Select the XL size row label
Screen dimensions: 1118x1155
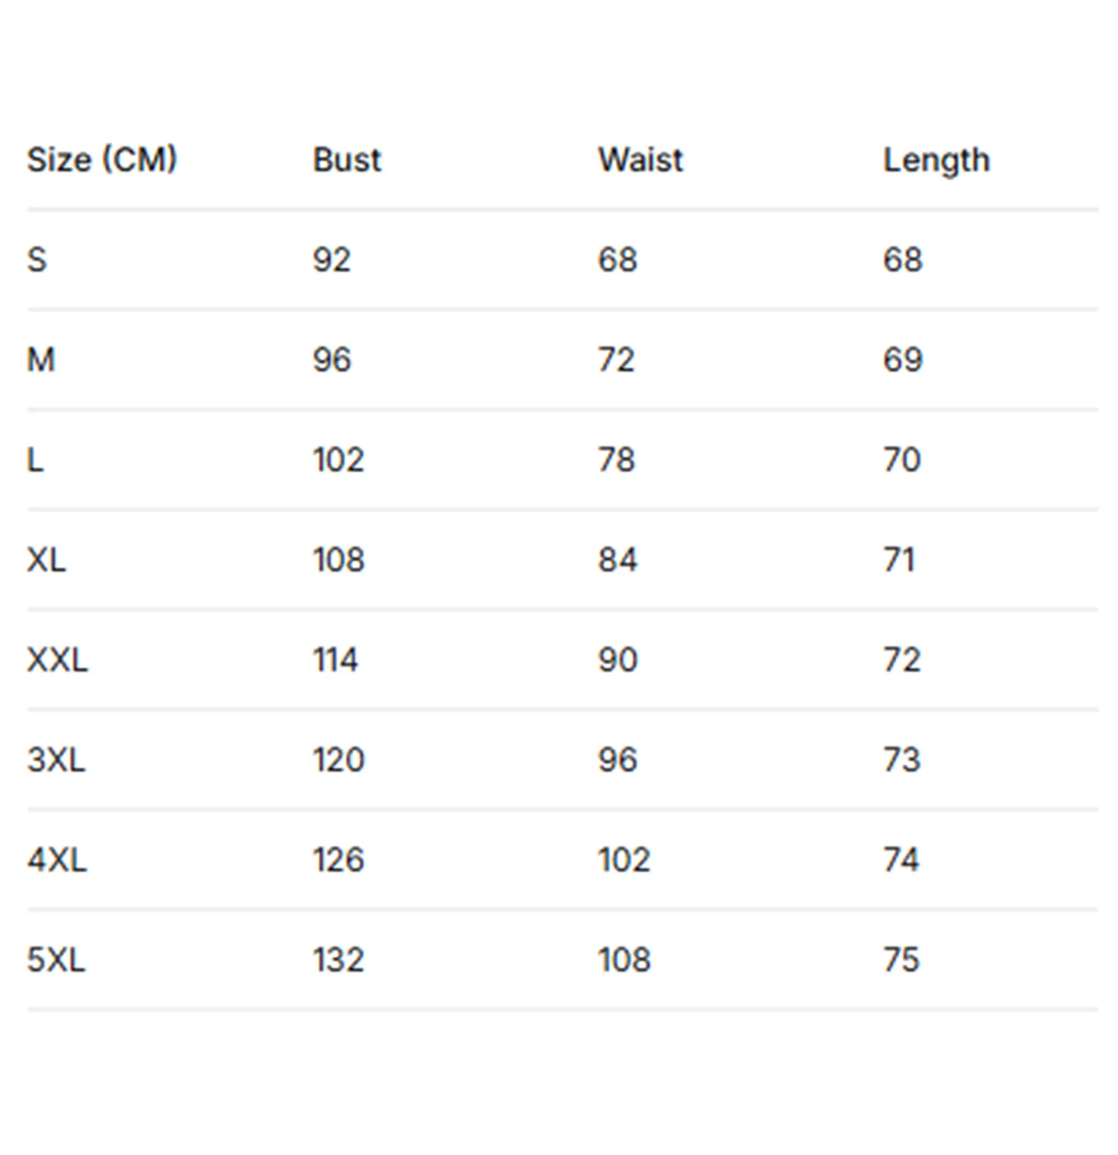(47, 559)
